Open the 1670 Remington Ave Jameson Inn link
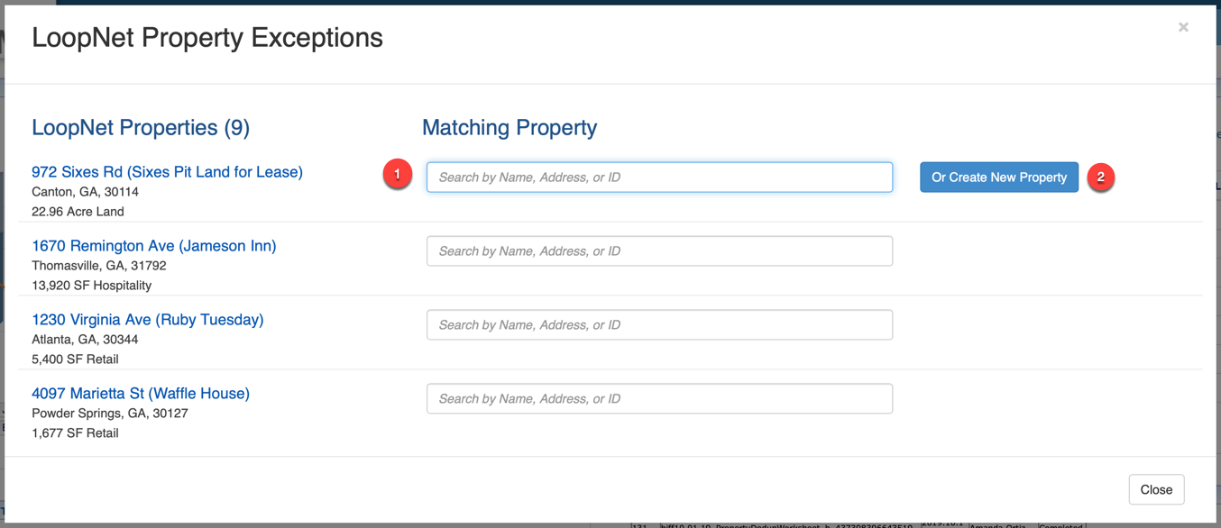1221x528 pixels. pyautogui.click(x=153, y=246)
